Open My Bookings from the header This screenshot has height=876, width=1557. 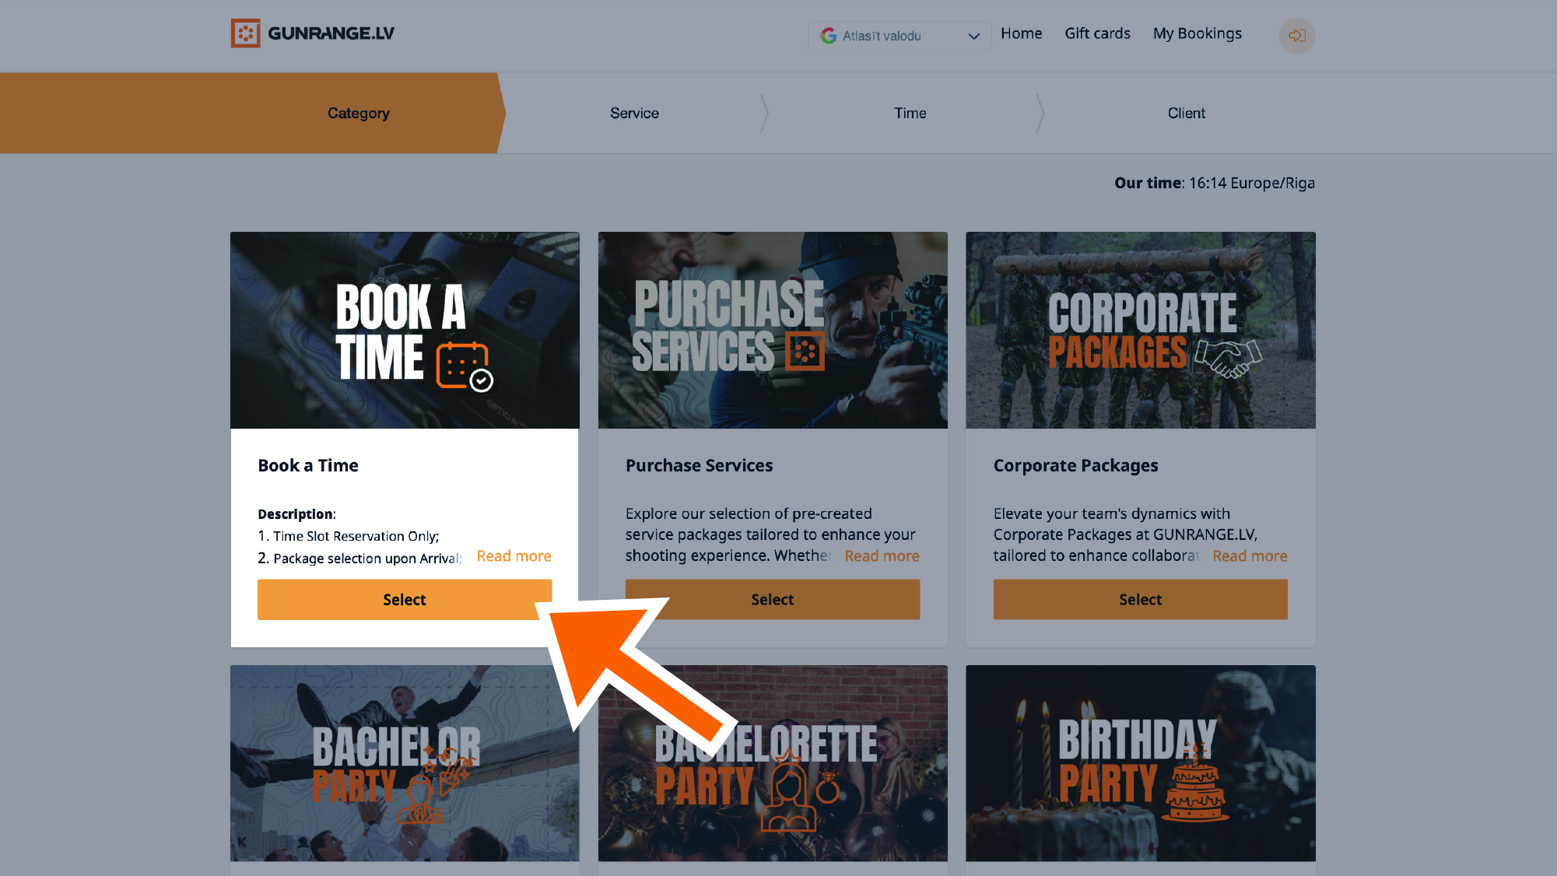(x=1197, y=33)
